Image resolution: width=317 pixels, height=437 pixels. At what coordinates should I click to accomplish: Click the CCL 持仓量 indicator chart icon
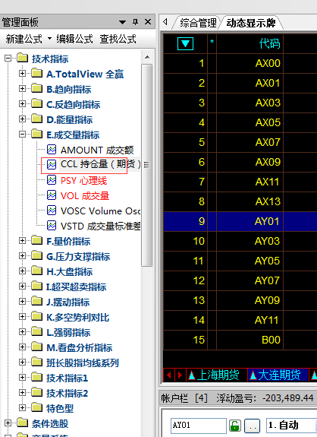(x=52, y=165)
